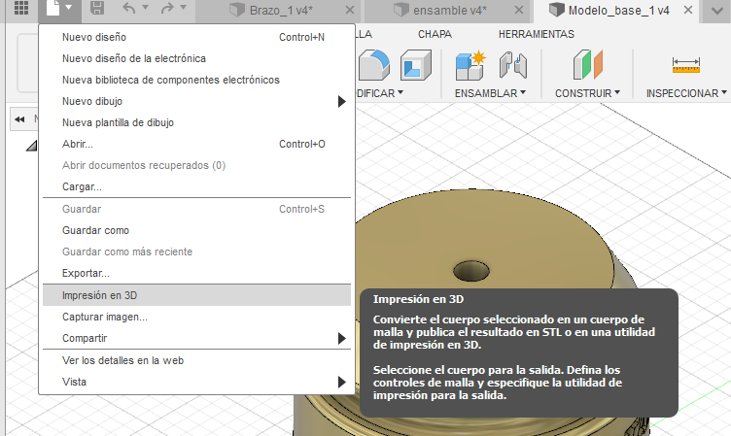Screen dimensions: 731x436
Task: Close the Modelo_base_1 v4 tab
Action: (x=688, y=10)
